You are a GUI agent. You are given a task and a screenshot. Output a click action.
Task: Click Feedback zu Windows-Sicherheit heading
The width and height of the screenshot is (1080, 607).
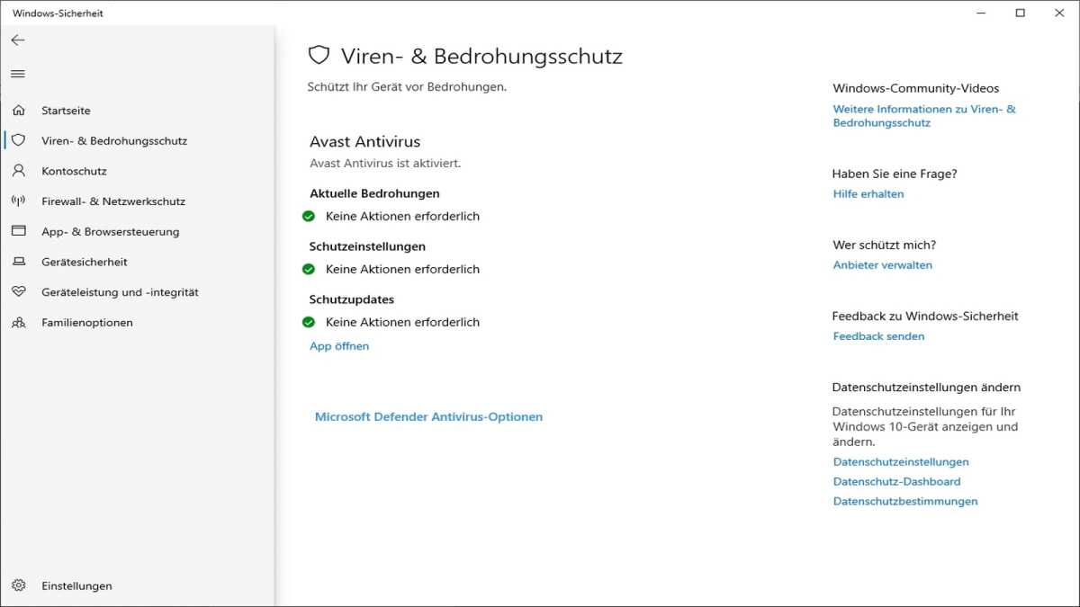coord(925,316)
